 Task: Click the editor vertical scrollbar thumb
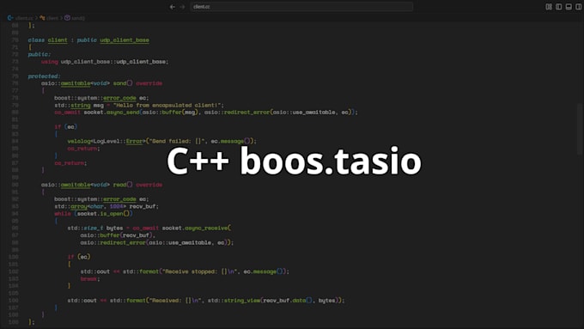pyautogui.click(x=581, y=129)
